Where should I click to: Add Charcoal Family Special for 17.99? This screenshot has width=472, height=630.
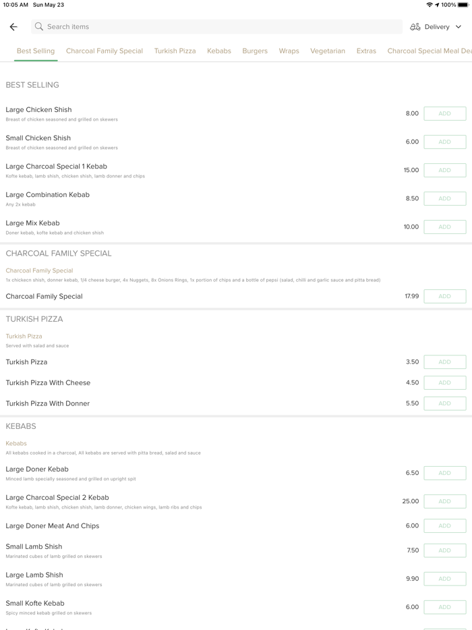444,296
